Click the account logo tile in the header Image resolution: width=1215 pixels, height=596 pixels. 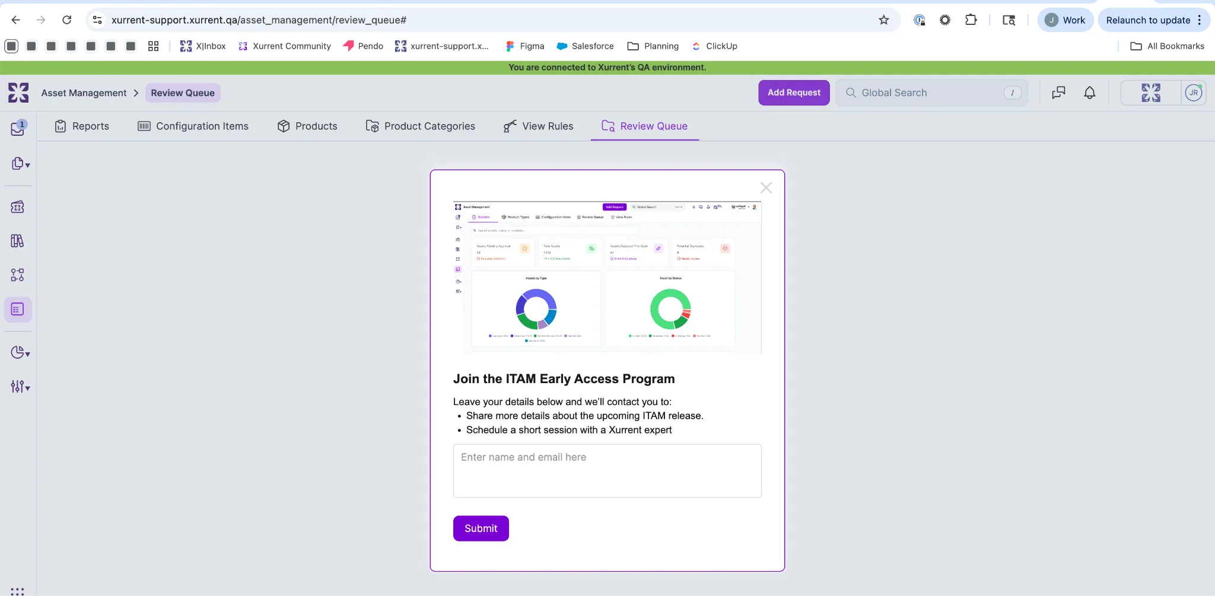pyautogui.click(x=1151, y=93)
